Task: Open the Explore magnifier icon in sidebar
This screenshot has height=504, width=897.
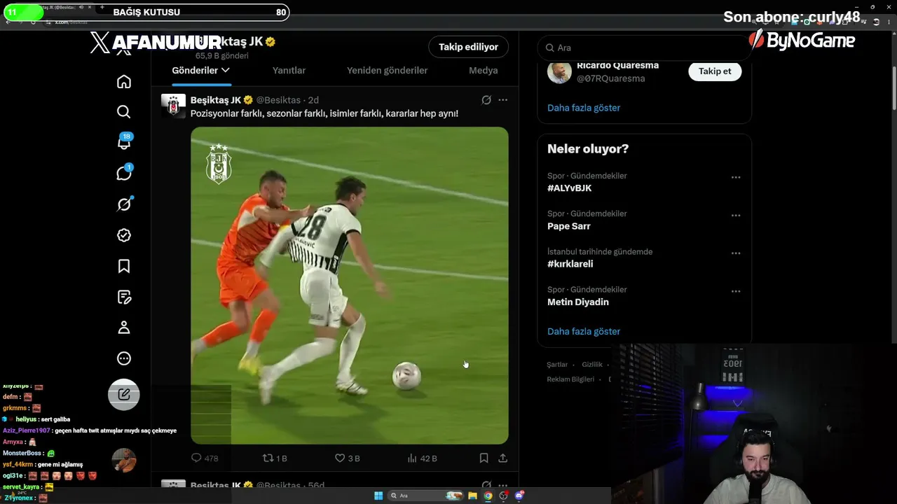Action: [x=124, y=111]
